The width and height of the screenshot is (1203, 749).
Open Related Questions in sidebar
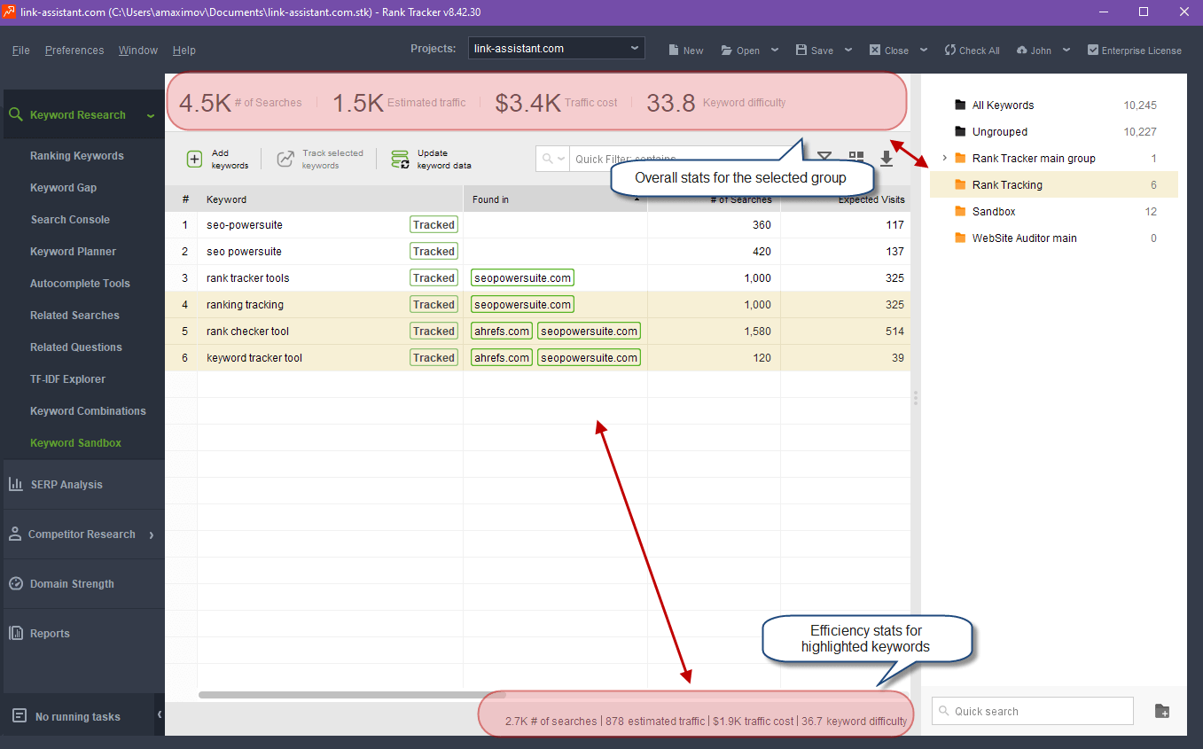pos(76,347)
